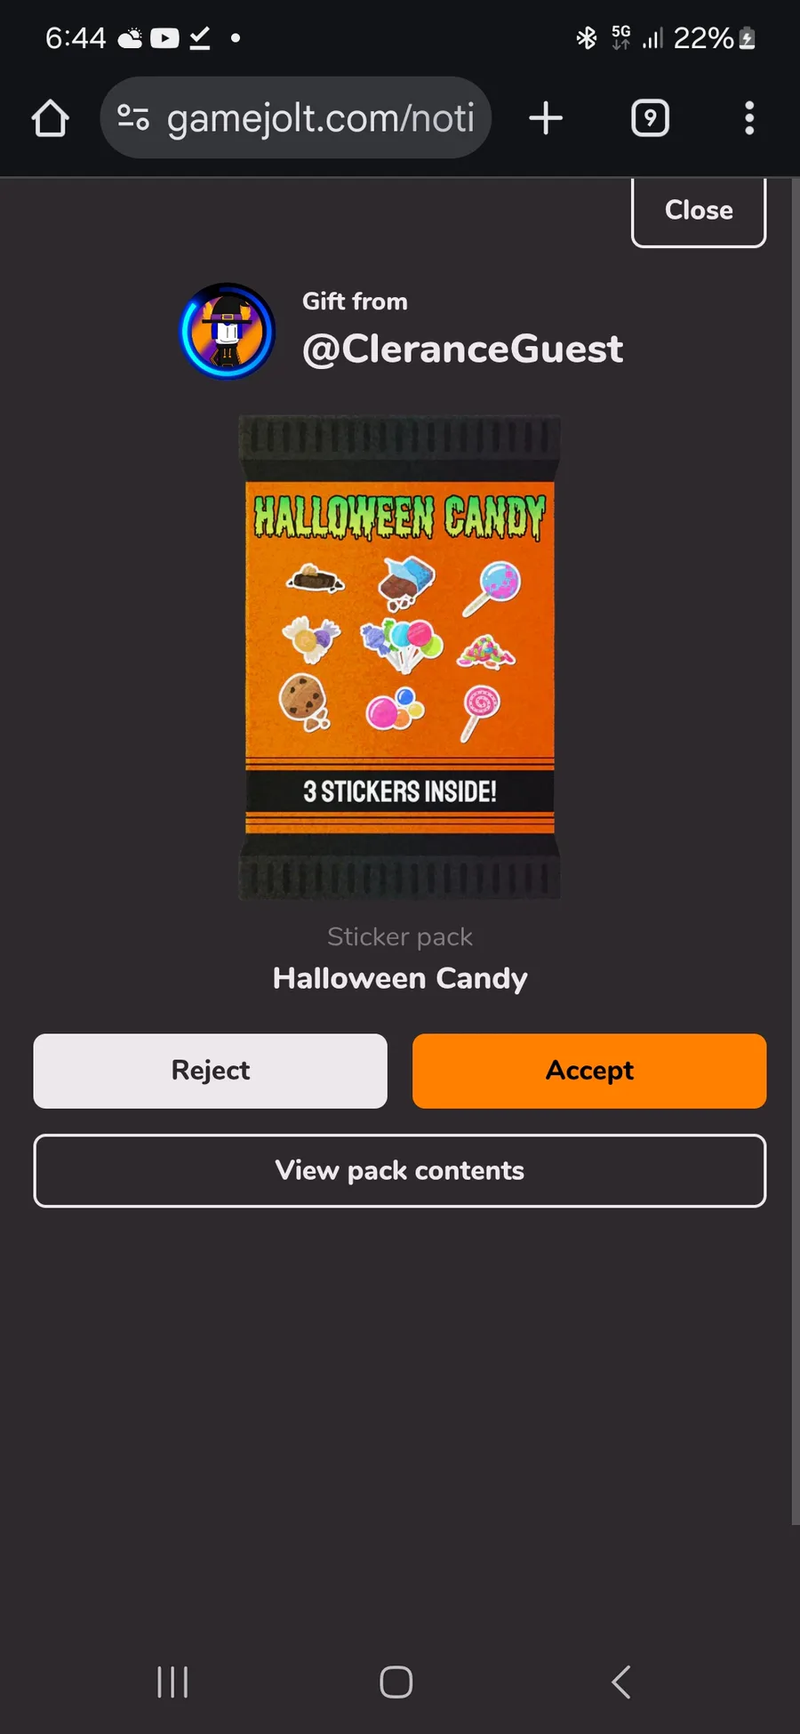Tap the Android recent apps button
Viewport: 800px width, 1734px height.
point(172,1682)
